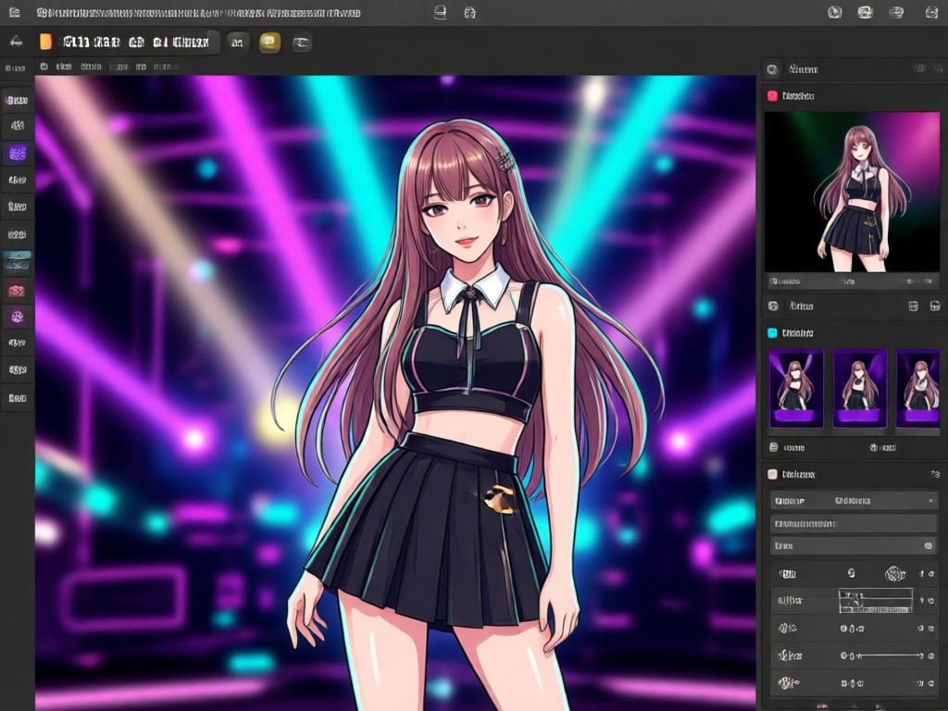
Task: Click the cyan square marker above the three thumbnails
Action: [772, 332]
